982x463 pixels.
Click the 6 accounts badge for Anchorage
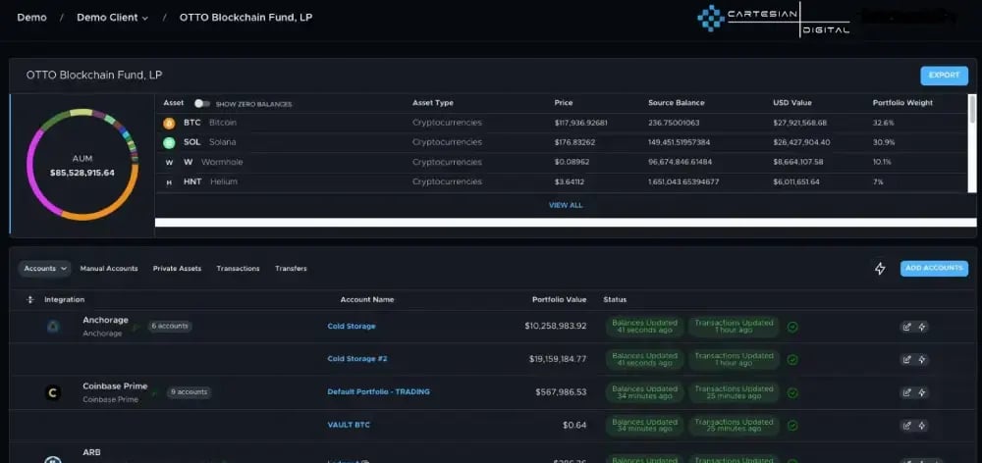click(170, 326)
